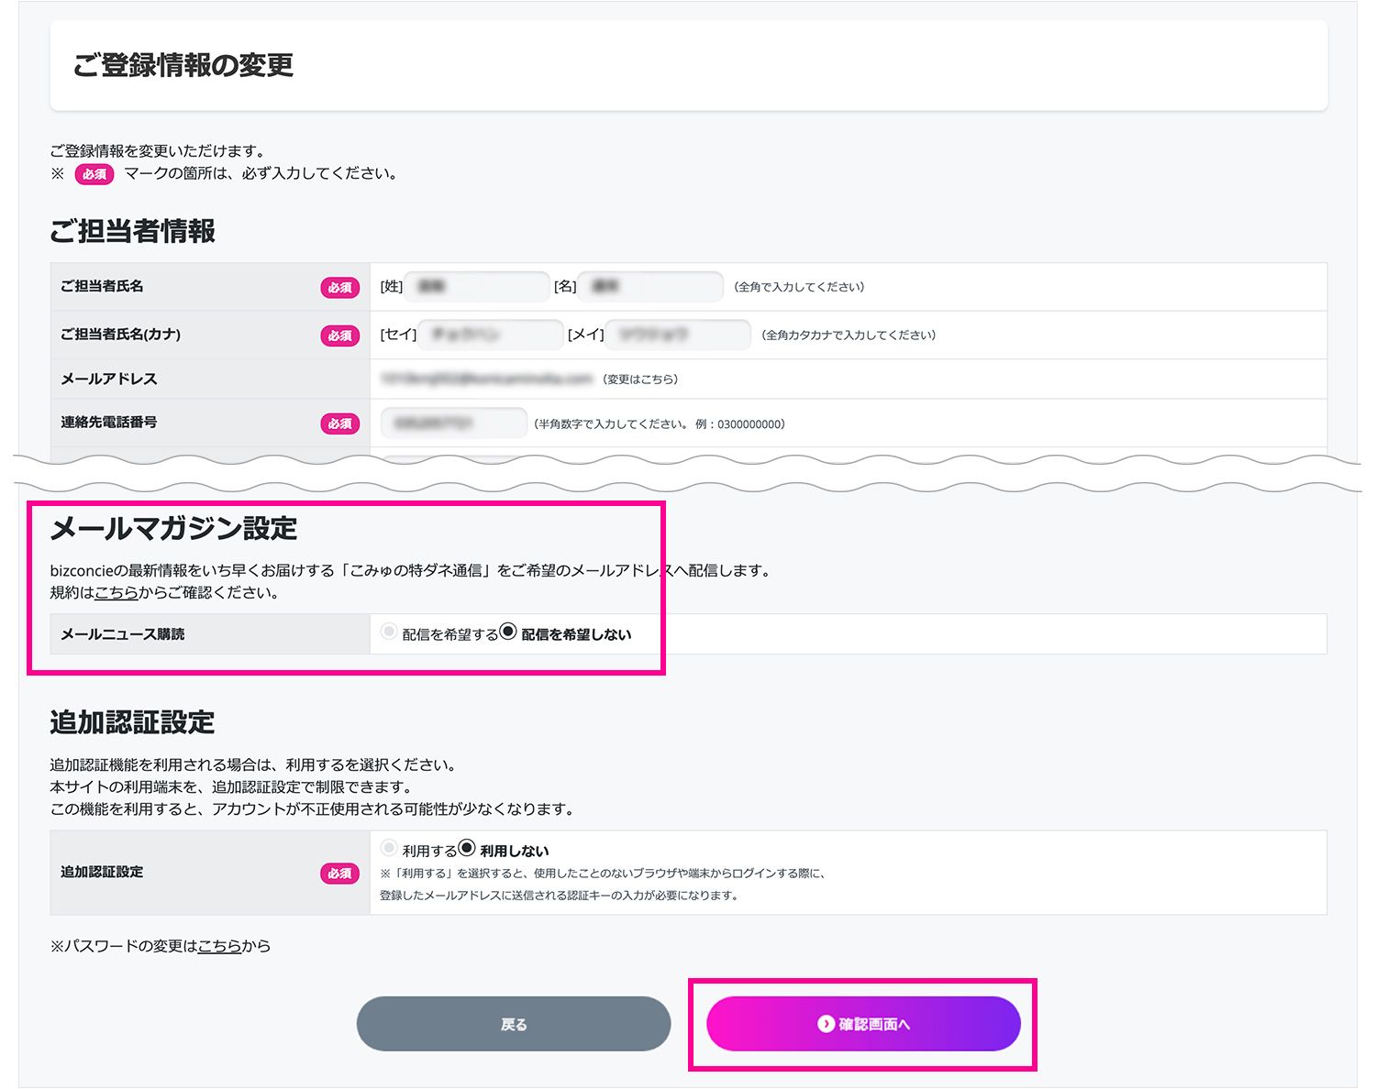Click the ご登録情報の変更 page title
This screenshot has height=1089, width=1376.
point(183,66)
